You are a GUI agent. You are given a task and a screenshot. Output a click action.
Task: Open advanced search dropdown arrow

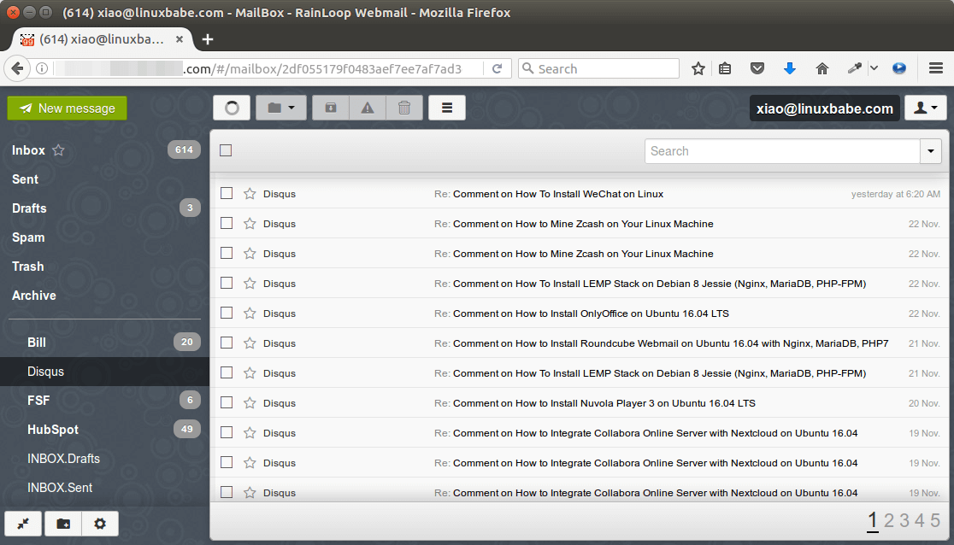point(931,151)
